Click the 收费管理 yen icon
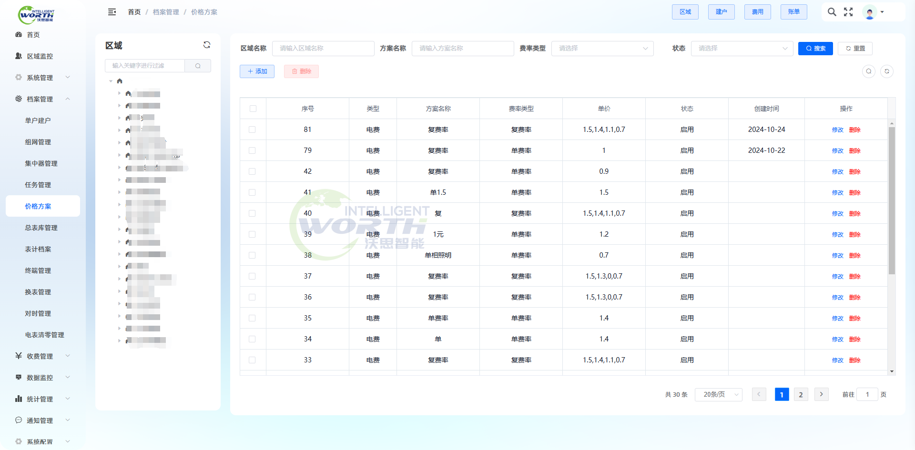Image resolution: width=915 pixels, height=450 pixels. point(19,356)
